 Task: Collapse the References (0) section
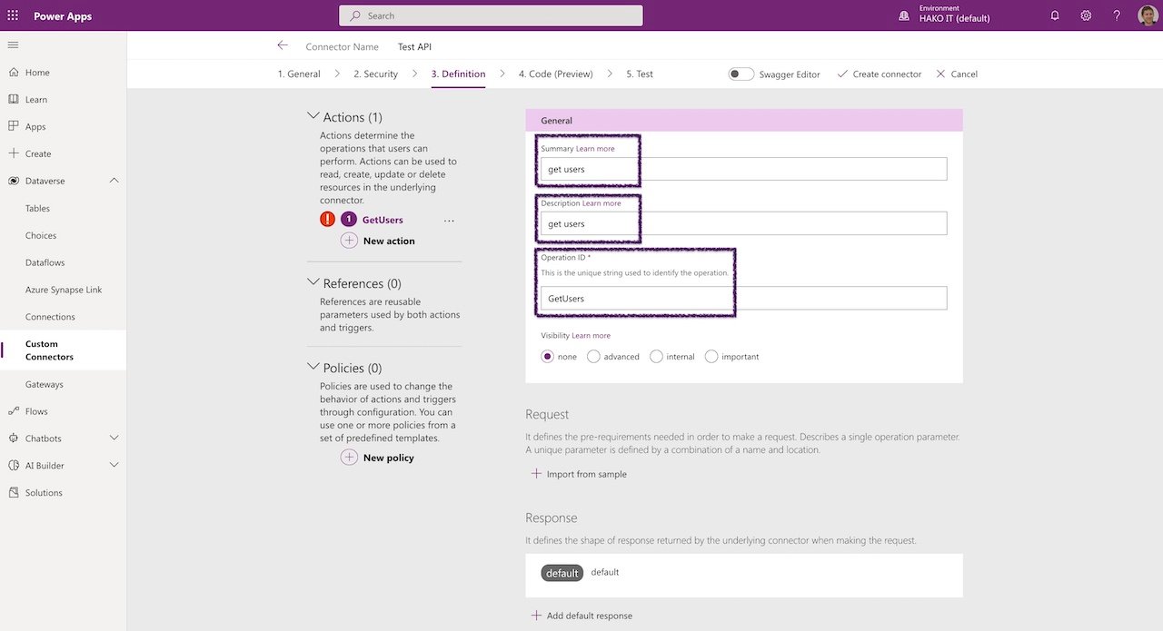(313, 282)
